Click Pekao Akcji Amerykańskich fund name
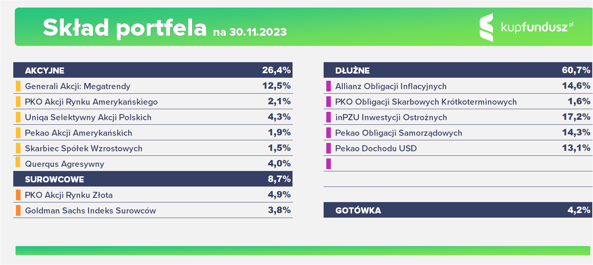593x265 pixels. point(79,133)
